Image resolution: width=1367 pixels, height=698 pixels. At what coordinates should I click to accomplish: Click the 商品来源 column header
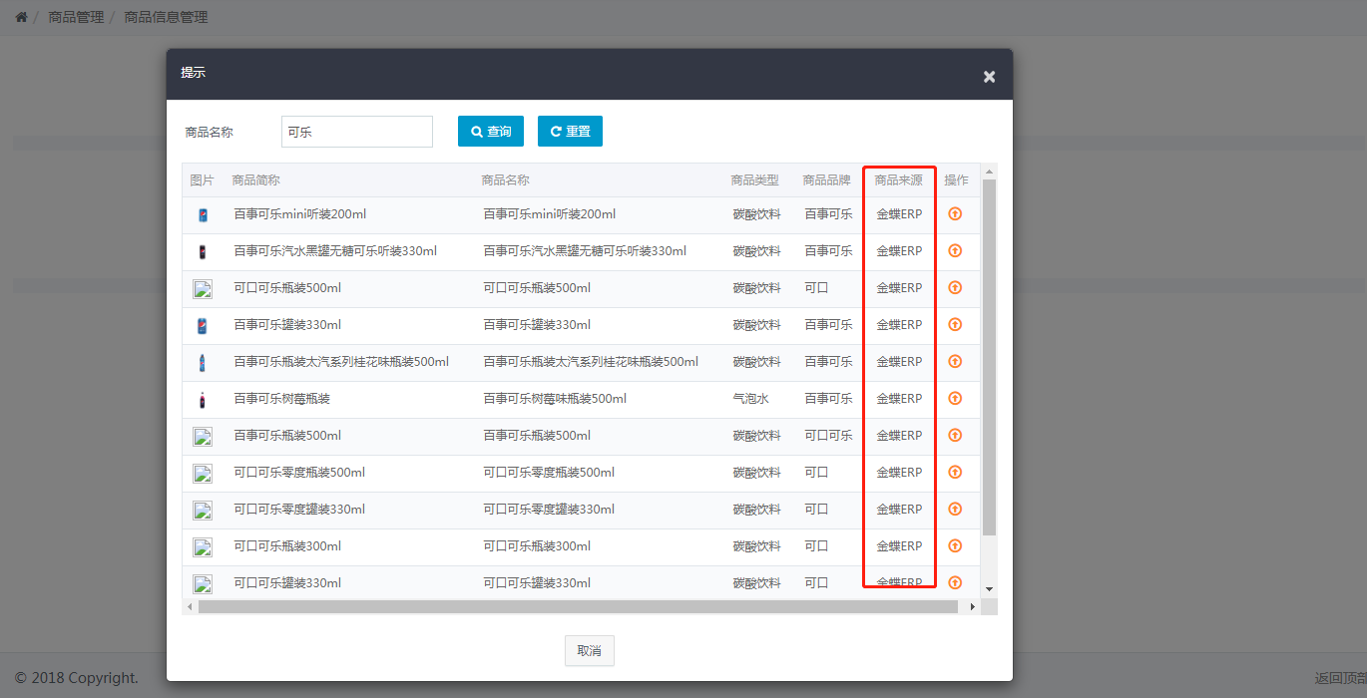(899, 180)
